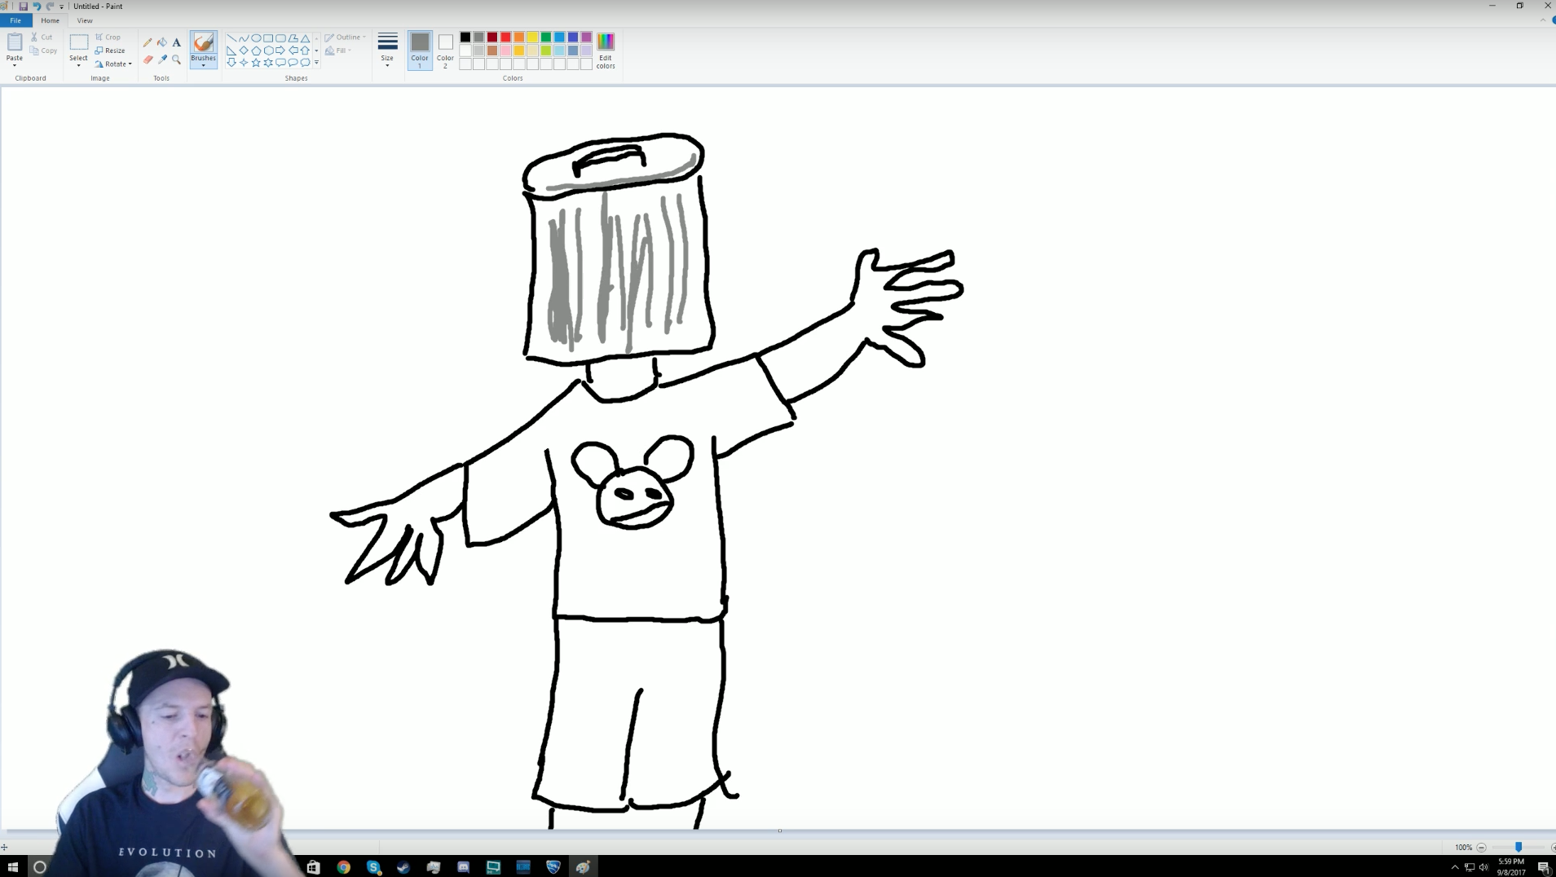Viewport: 1556px width, 877px height.
Task: Select the Color picker eyedropper tool
Action: [x=162, y=59]
